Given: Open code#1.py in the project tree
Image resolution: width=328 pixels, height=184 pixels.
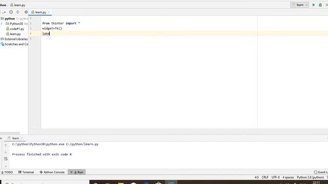Looking at the screenshot, I should [x=17, y=29].
